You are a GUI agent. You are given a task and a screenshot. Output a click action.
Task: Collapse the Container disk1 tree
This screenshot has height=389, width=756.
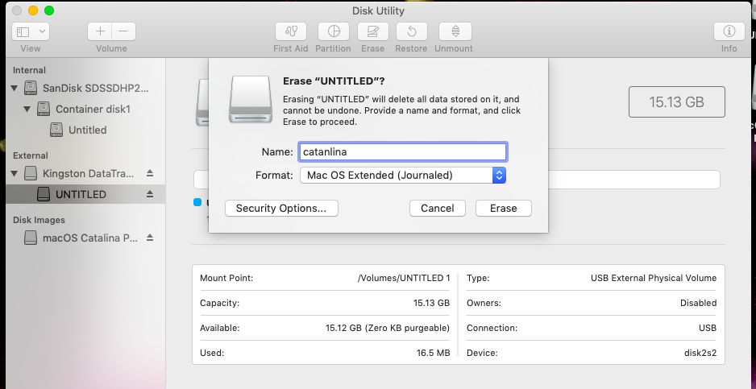(x=27, y=109)
